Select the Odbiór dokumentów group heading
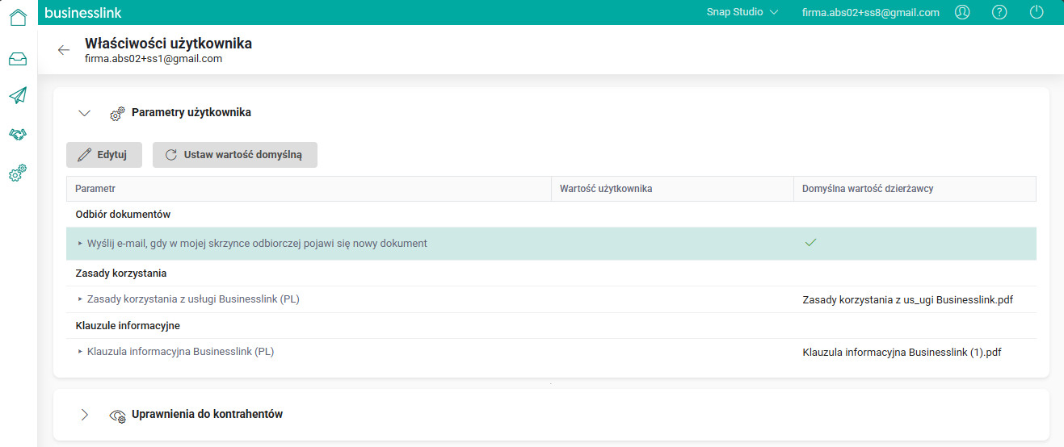Screen dimensions: 1064x447 point(123,215)
